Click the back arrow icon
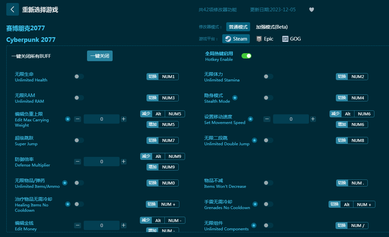 click(x=12, y=9)
